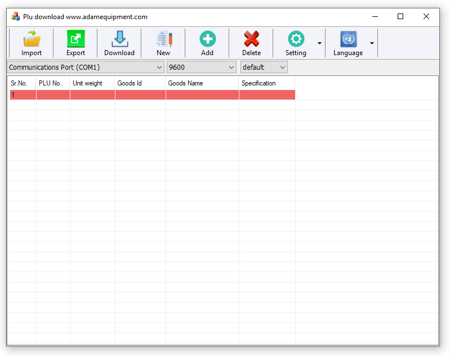450x356 pixels.
Task: Delete selected row using red X icon
Action: [251, 39]
